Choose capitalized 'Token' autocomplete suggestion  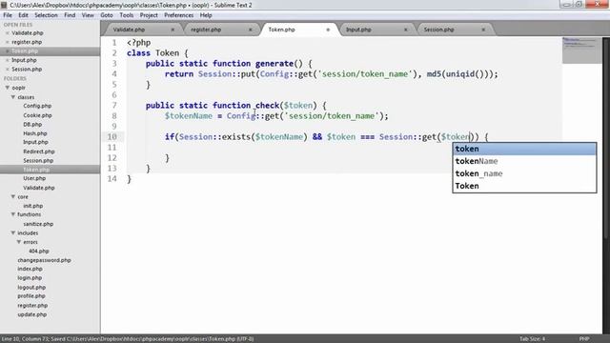(524, 186)
